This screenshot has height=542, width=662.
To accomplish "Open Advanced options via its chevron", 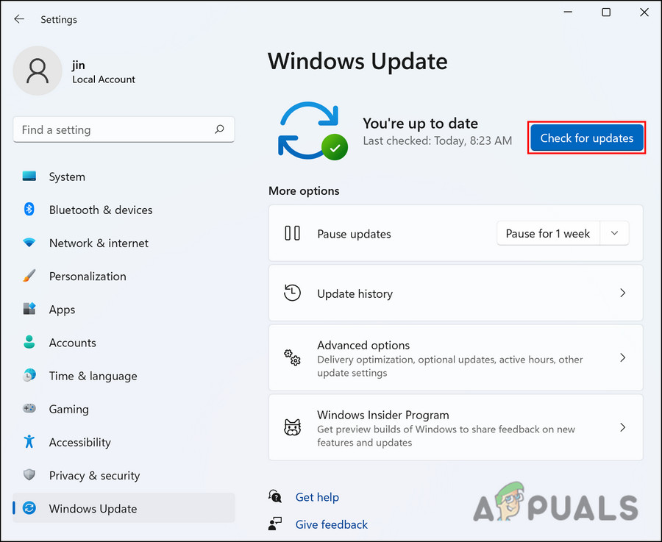I will [622, 357].
